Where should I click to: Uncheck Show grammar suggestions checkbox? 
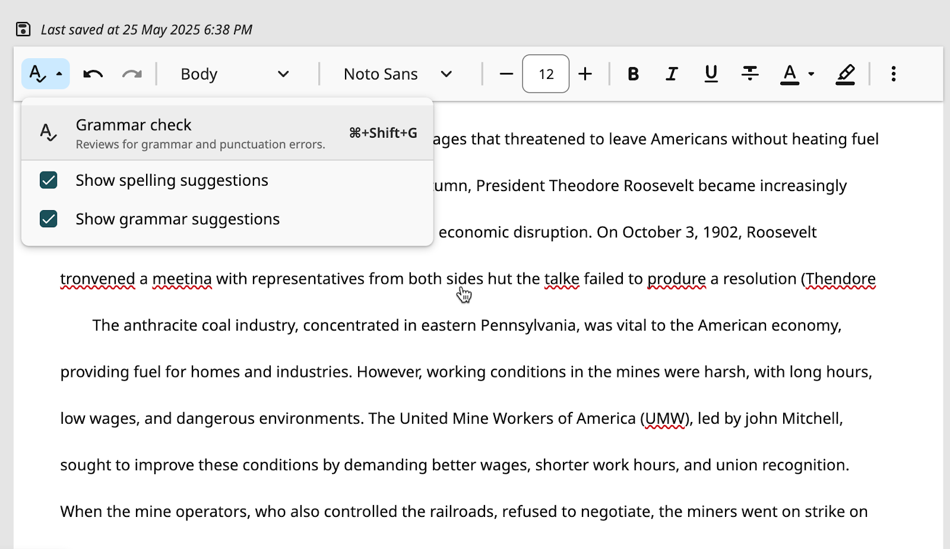pyautogui.click(x=49, y=220)
